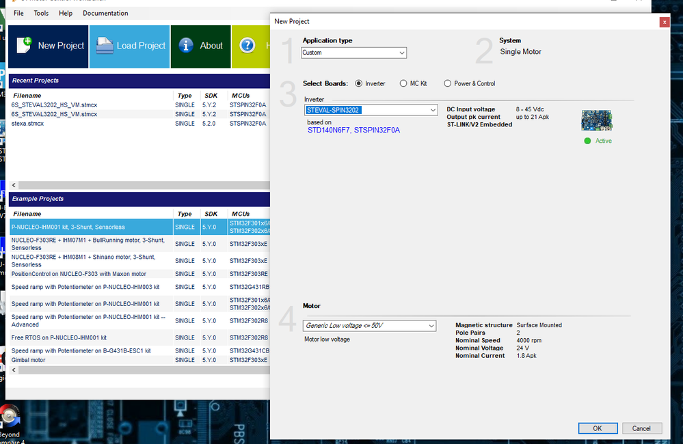Close the New Project dialog
The width and height of the screenshot is (683, 444).
(x=665, y=22)
